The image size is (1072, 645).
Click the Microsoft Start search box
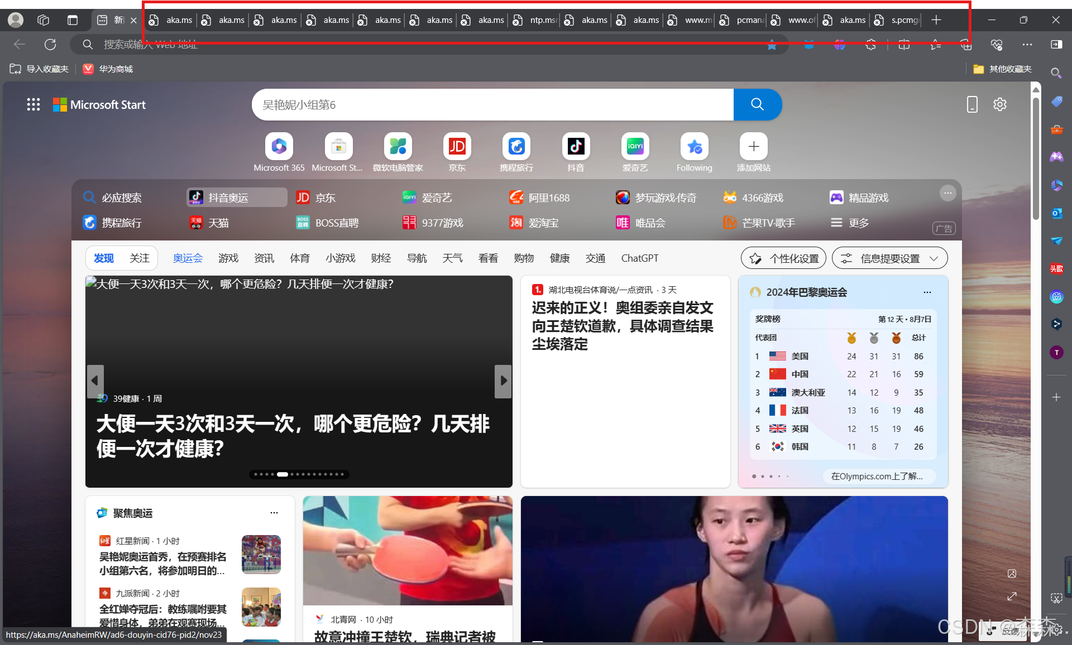[492, 104]
